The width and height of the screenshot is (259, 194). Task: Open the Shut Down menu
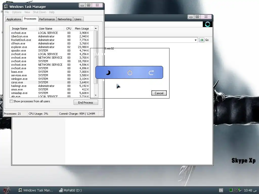[39, 12]
